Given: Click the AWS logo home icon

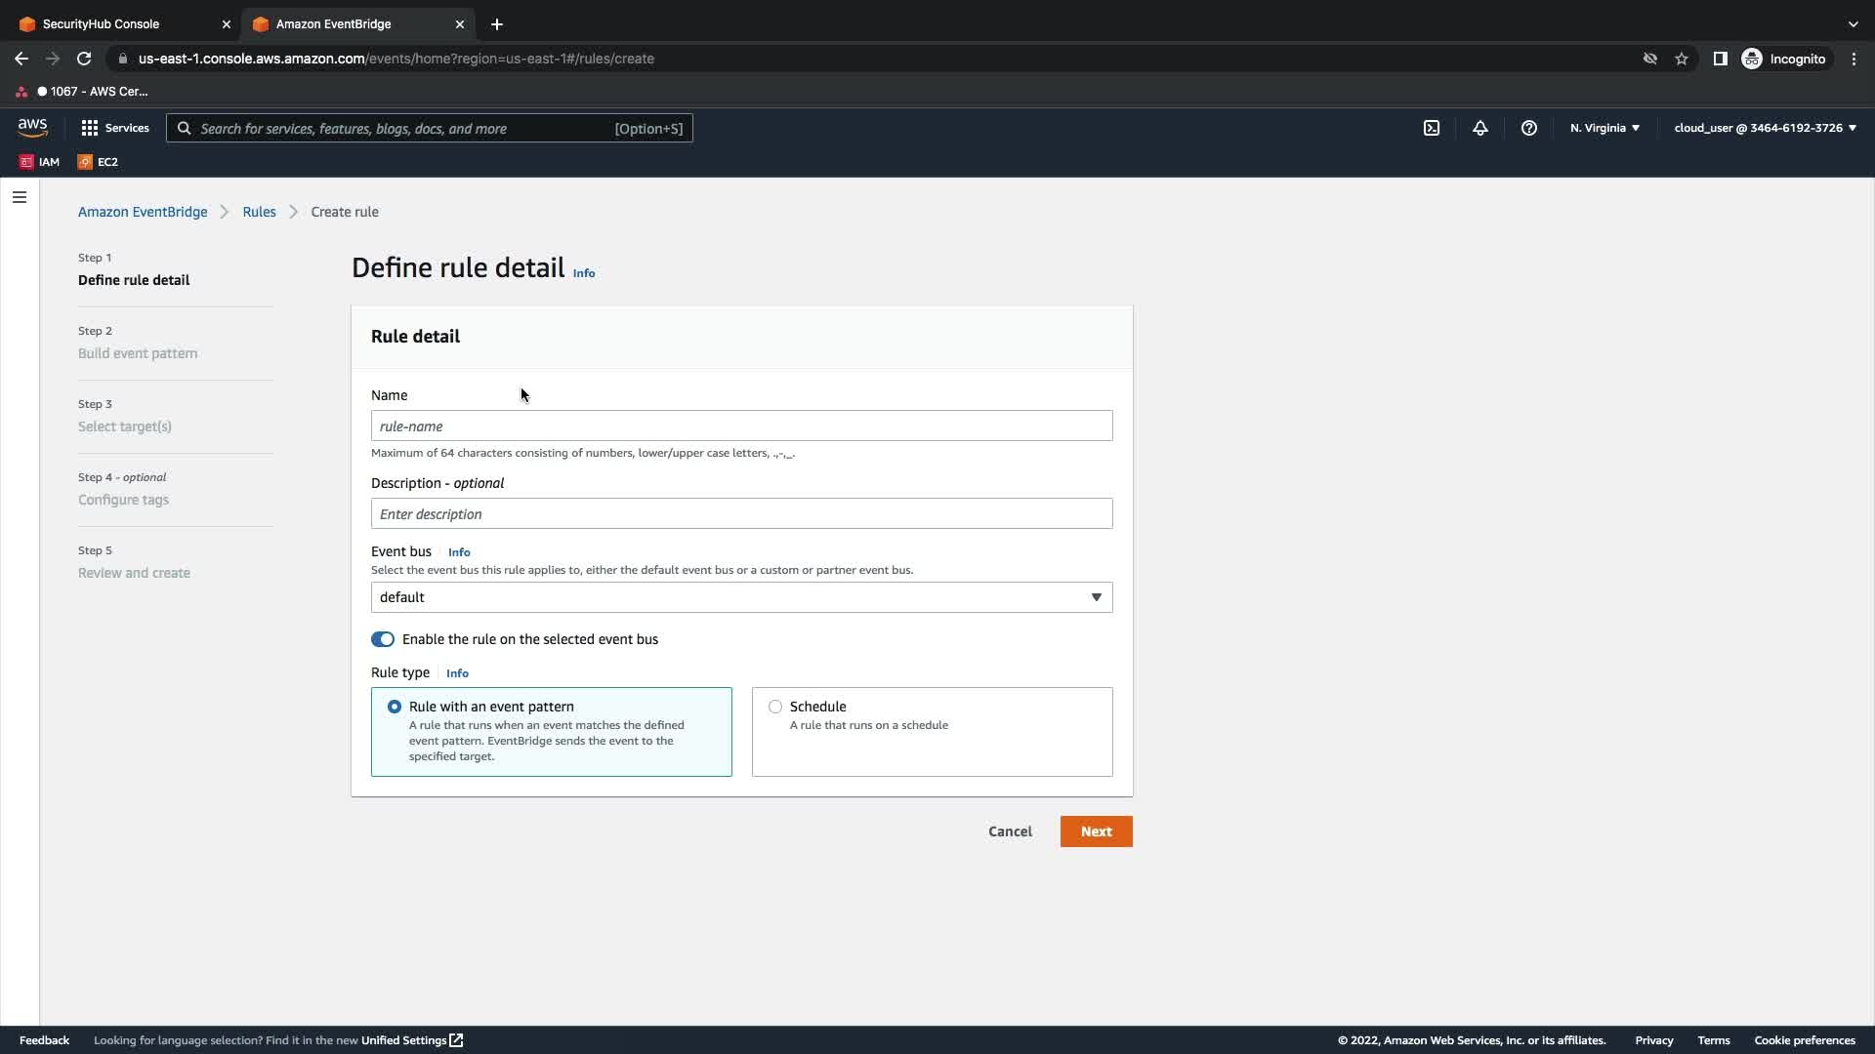Looking at the screenshot, I should (32, 128).
